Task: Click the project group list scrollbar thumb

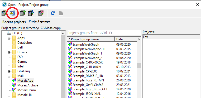Action: pyautogui.click(x=139, y=65)
